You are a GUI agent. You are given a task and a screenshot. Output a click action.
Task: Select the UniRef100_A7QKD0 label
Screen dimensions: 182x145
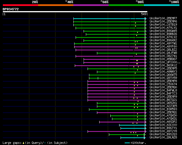coord(163,116)
